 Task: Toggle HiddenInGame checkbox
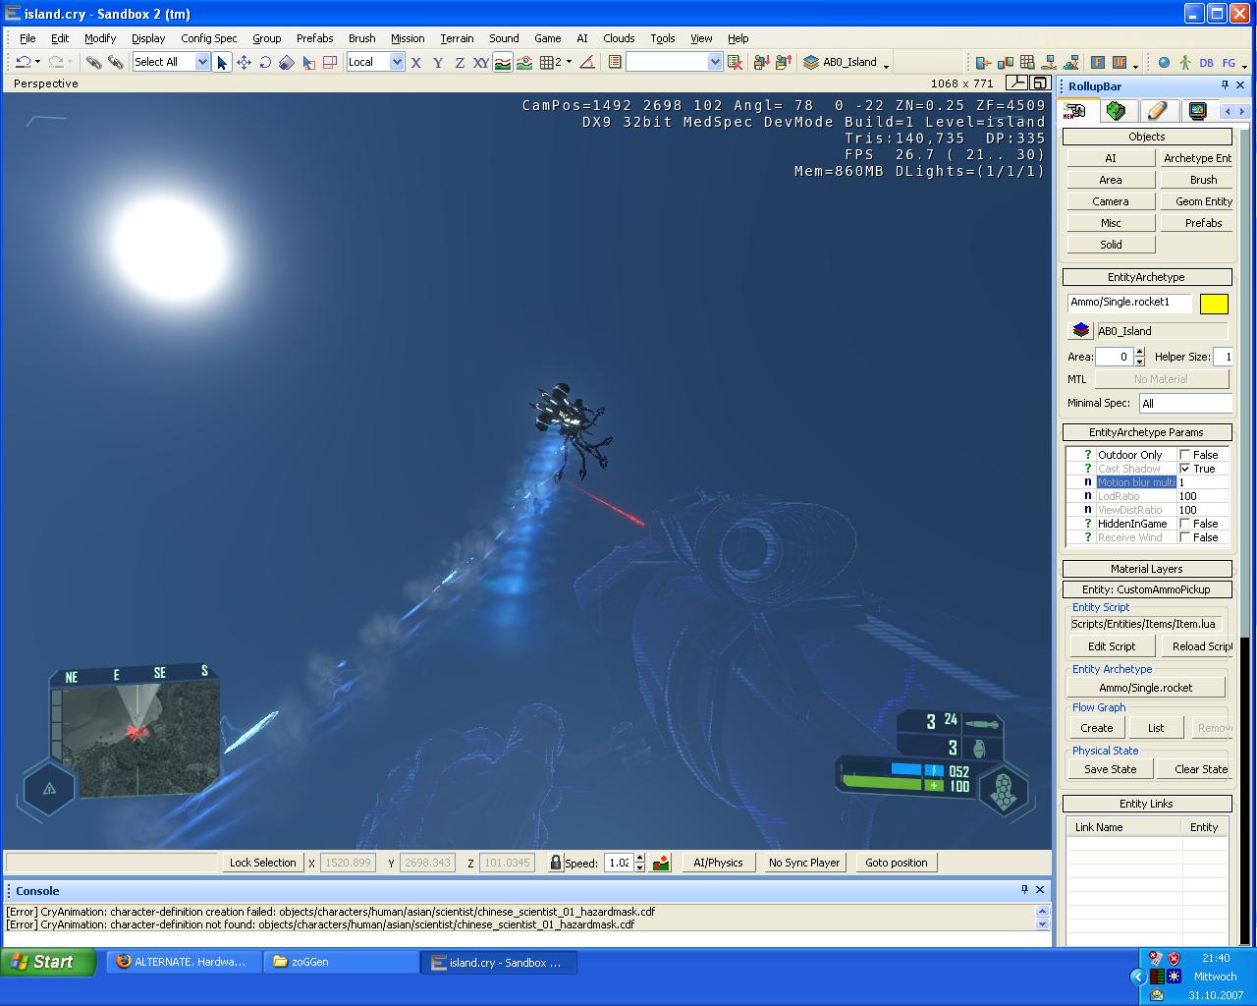(x=1184, y=524)
